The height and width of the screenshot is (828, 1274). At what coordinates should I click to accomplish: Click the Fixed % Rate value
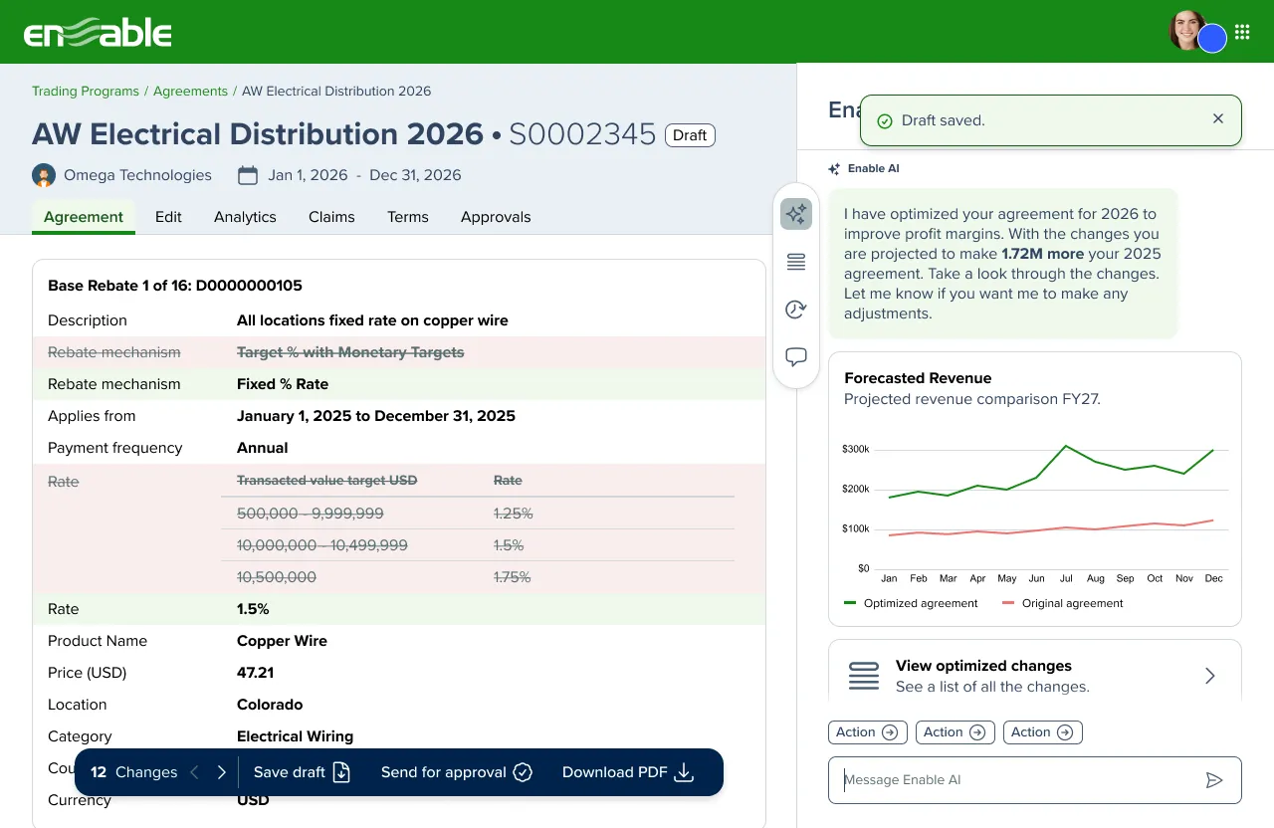click(283, 384)
